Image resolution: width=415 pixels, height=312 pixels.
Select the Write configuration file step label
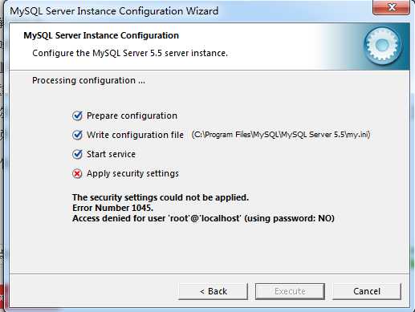[135, 135]
